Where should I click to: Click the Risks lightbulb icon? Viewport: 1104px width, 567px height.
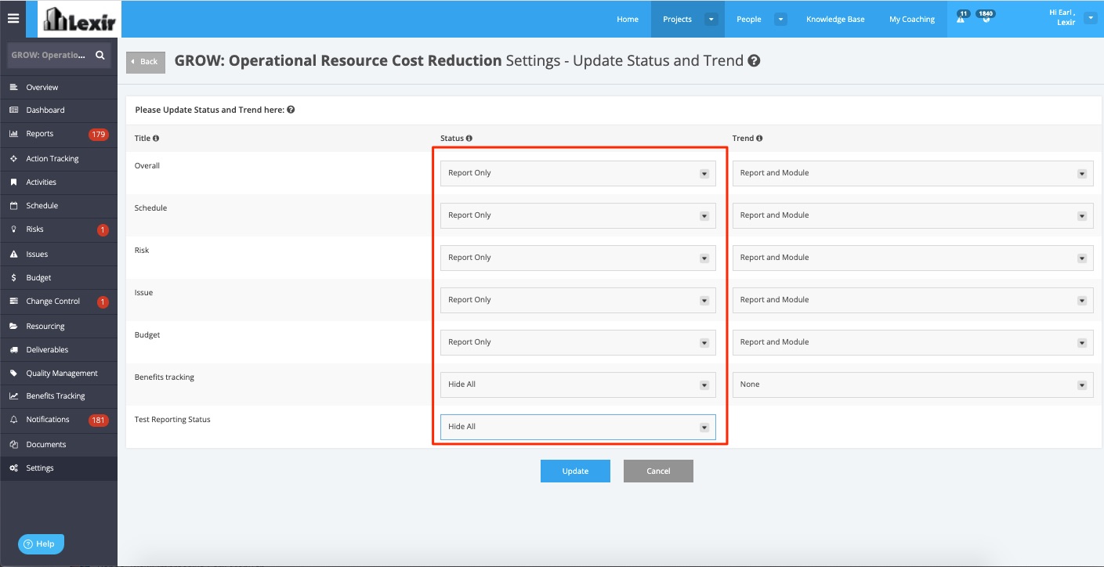point(13,229)
